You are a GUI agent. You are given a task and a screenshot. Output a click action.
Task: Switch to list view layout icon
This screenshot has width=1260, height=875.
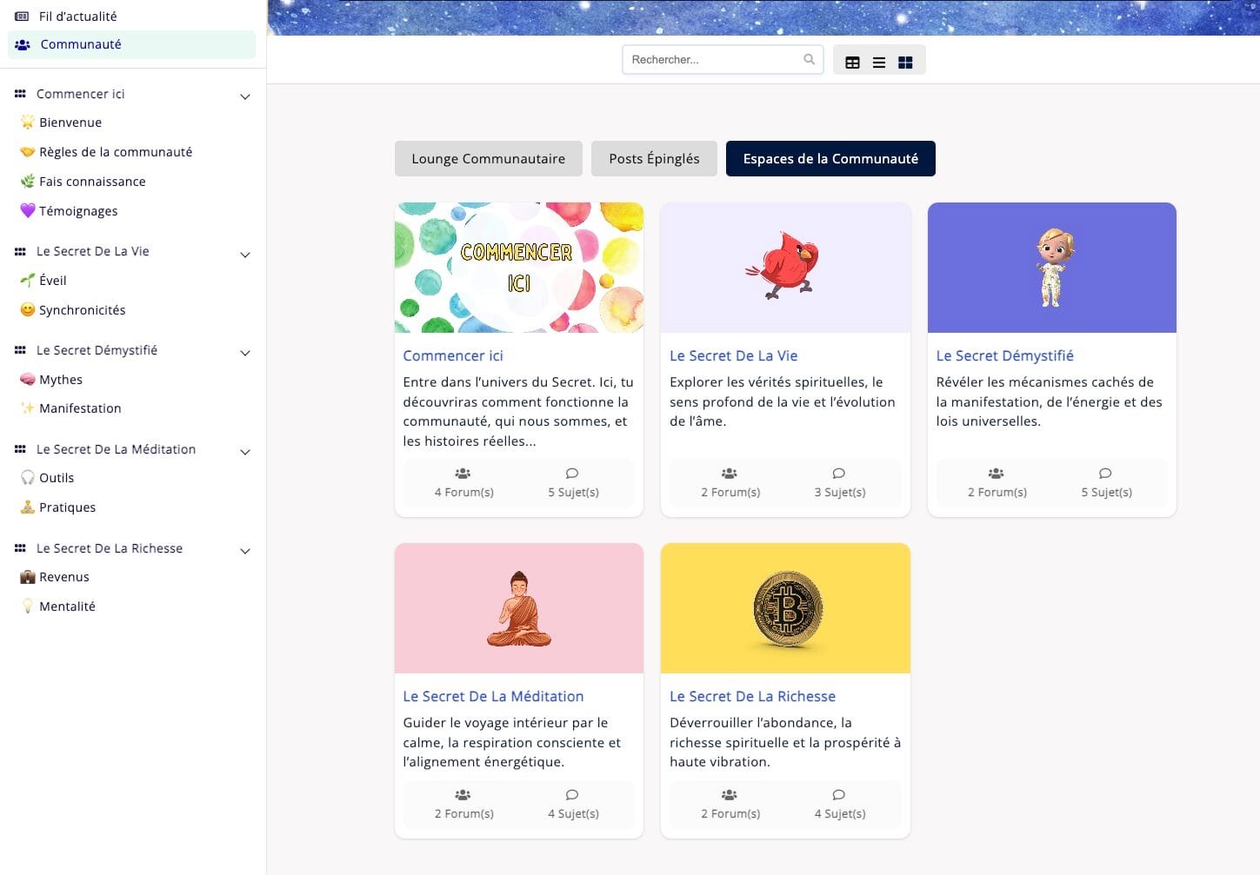click(879, 63)
